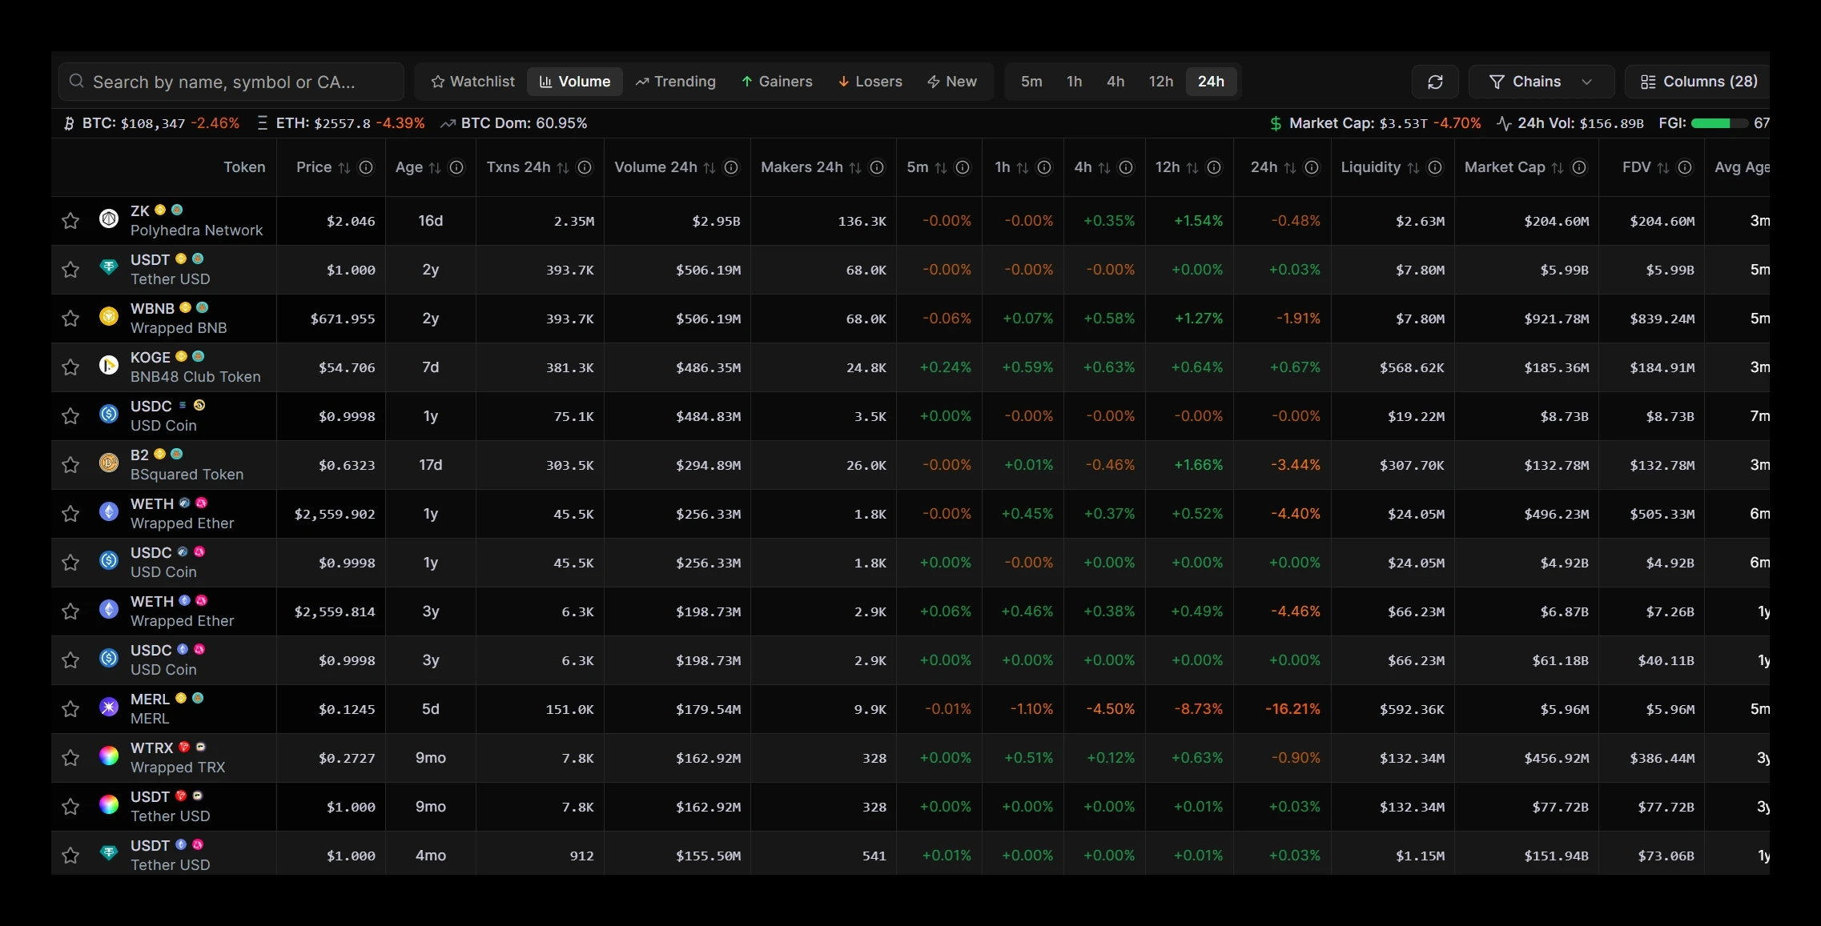Click info icon beside Volume 24h header
The width and height of the screenshot is (1821, 926).
tap(731, 167)
